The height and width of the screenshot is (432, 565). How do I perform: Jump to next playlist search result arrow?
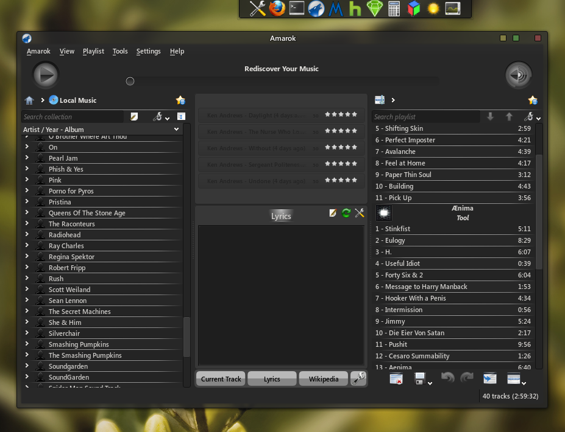click(x=490, y=117)
